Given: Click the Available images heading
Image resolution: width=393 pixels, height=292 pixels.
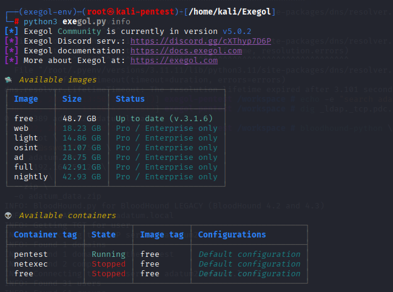Looking at the screenshot, I should point(58,80).
